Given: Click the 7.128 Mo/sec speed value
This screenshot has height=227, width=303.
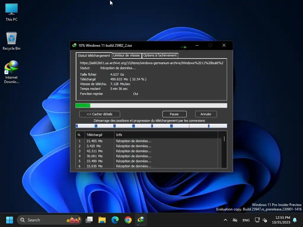Looking at the screenshot, I should pos(120,84).
